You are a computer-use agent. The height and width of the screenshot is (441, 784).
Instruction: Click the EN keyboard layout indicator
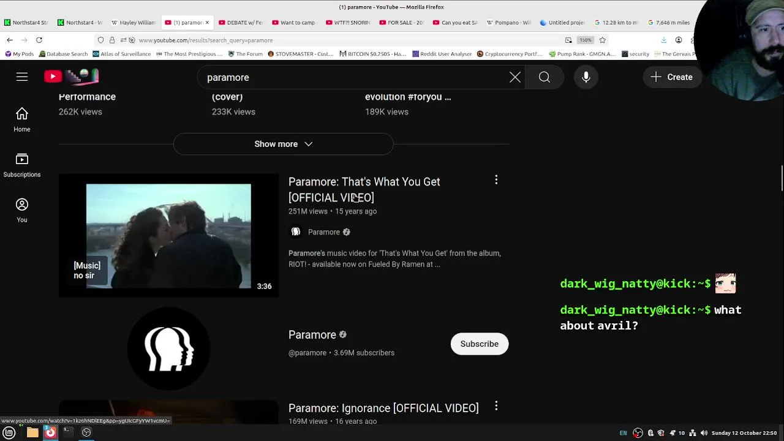tap(624, 433)
